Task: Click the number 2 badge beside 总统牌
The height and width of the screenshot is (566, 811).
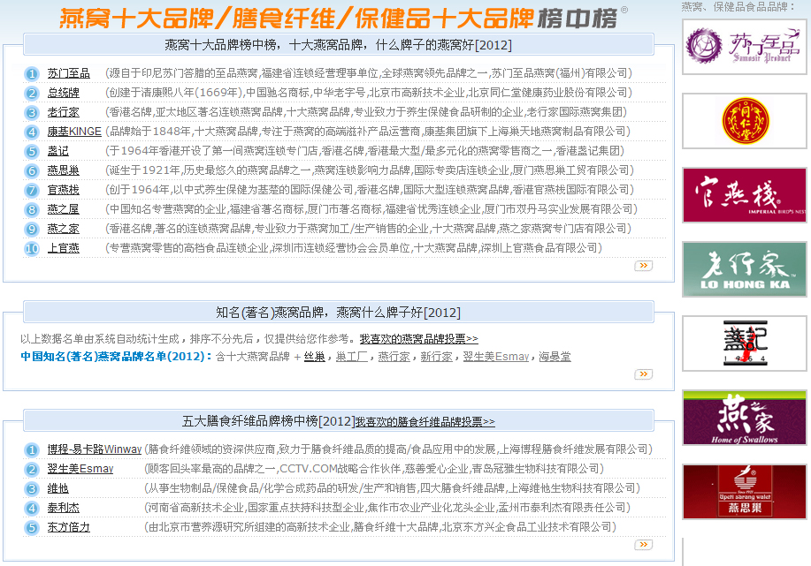Action: coord(32,94)
